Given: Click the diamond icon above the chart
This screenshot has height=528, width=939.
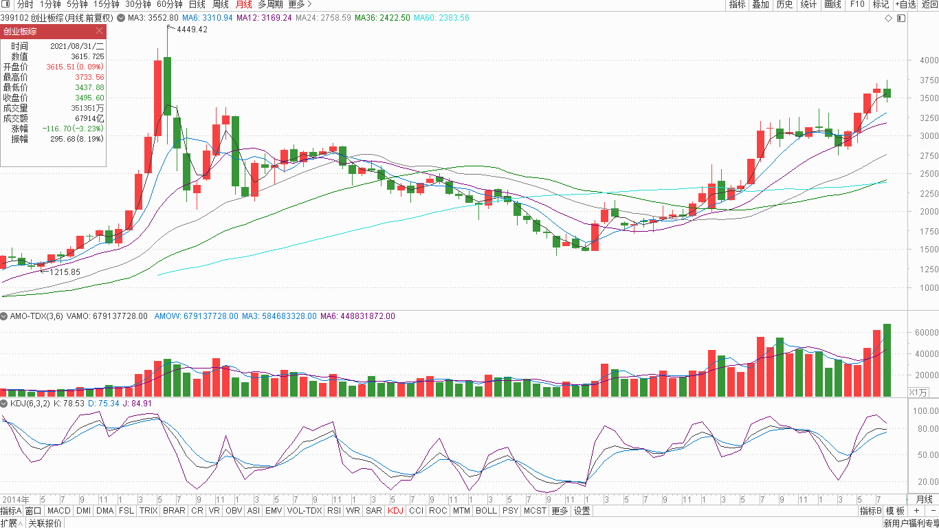Looking at the screenshot, I should click(x=888, y=18).
